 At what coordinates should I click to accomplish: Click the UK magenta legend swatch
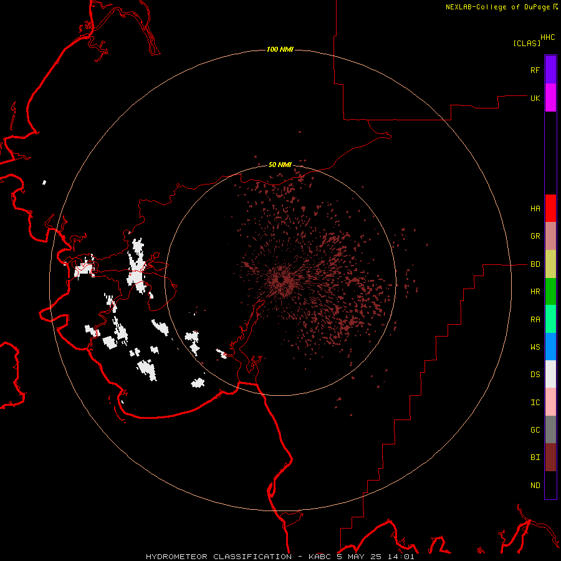550,98
